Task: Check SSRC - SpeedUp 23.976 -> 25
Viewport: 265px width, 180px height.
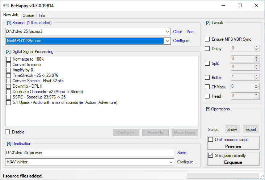Action: click(8, 97)
